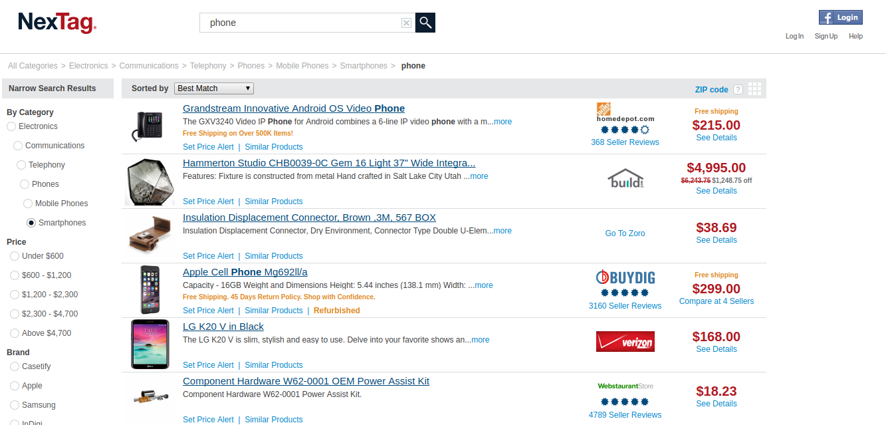Go to Smartphones breadcrumb
Image resolution: width=886 pixels, height=425 pixels.
point(364,66)
